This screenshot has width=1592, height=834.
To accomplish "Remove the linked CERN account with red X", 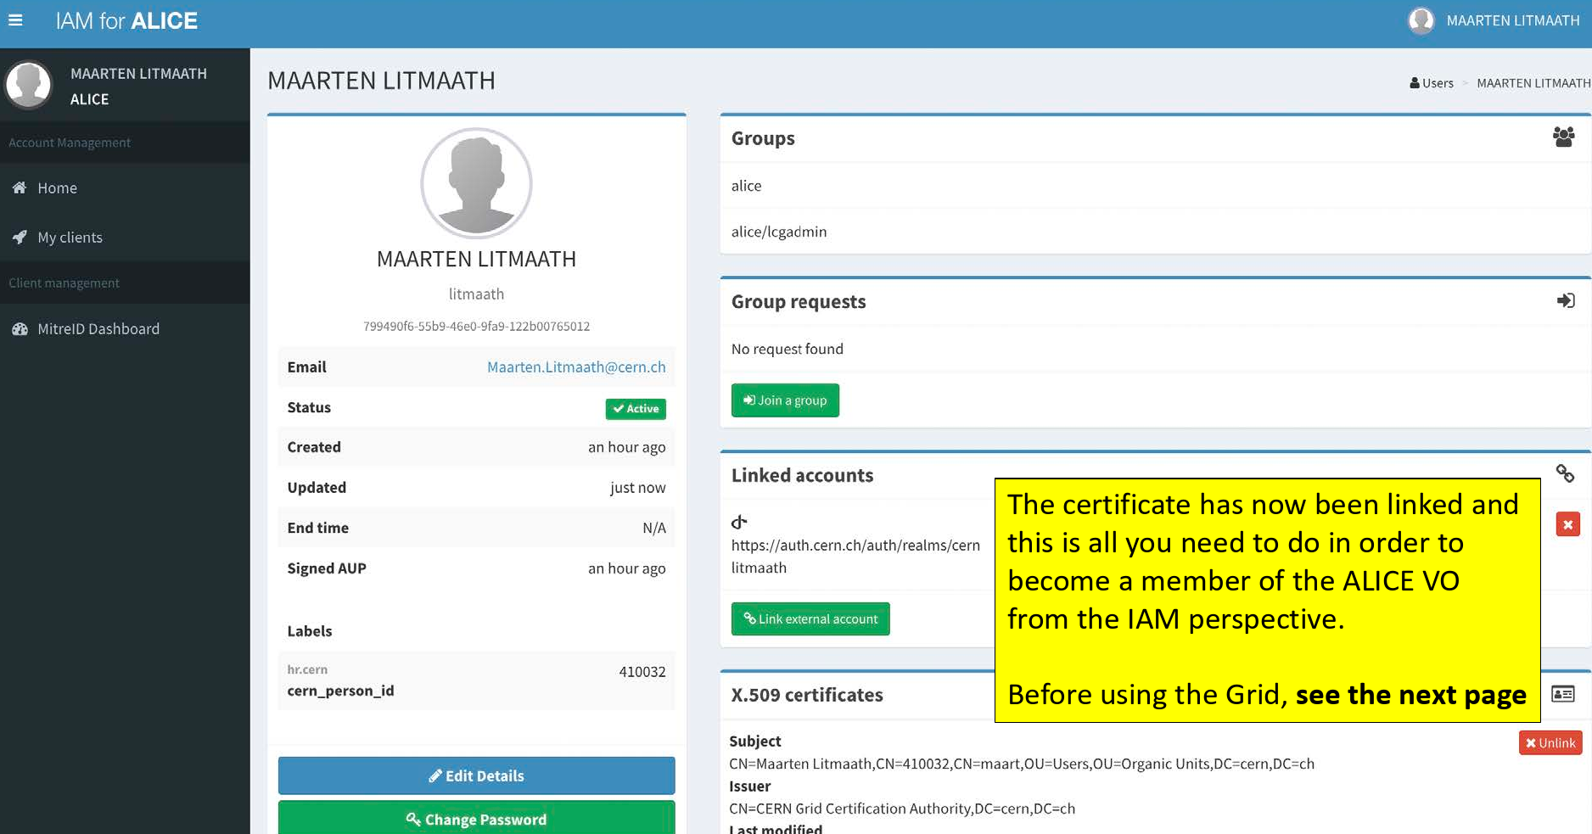I will [1567, 525].
